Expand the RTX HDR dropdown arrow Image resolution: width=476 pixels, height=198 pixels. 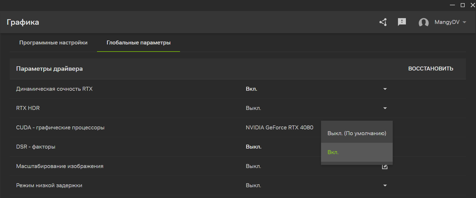point(385,108)
